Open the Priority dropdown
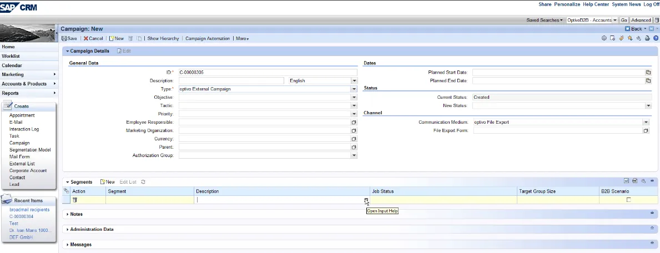This screenshot has height=253, width=660. point(354,114)
